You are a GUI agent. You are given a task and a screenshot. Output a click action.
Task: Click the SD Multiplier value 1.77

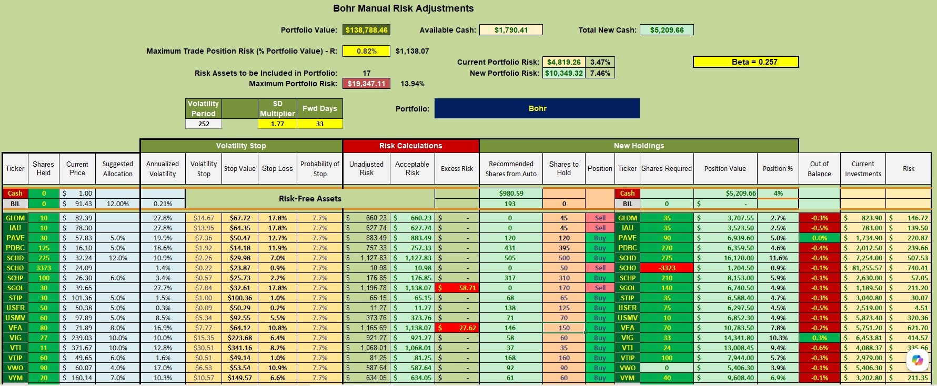coord(277,124)
